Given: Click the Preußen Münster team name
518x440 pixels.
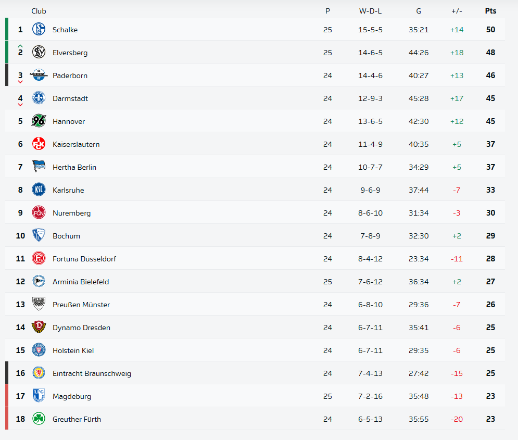Looking at the screenshot, I should pyautogui.click(x=81, y=305).
